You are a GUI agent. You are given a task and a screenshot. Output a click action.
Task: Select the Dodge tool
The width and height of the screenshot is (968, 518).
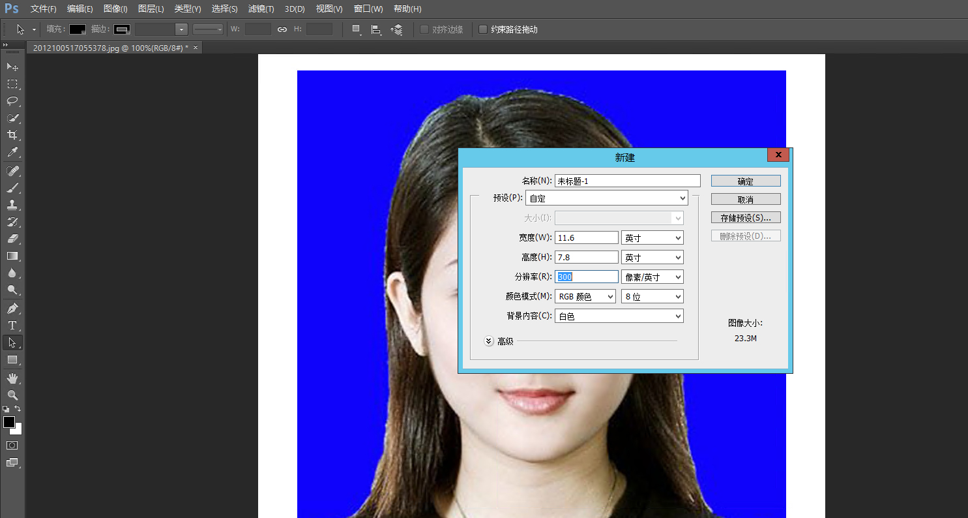[x=12, y=290]
